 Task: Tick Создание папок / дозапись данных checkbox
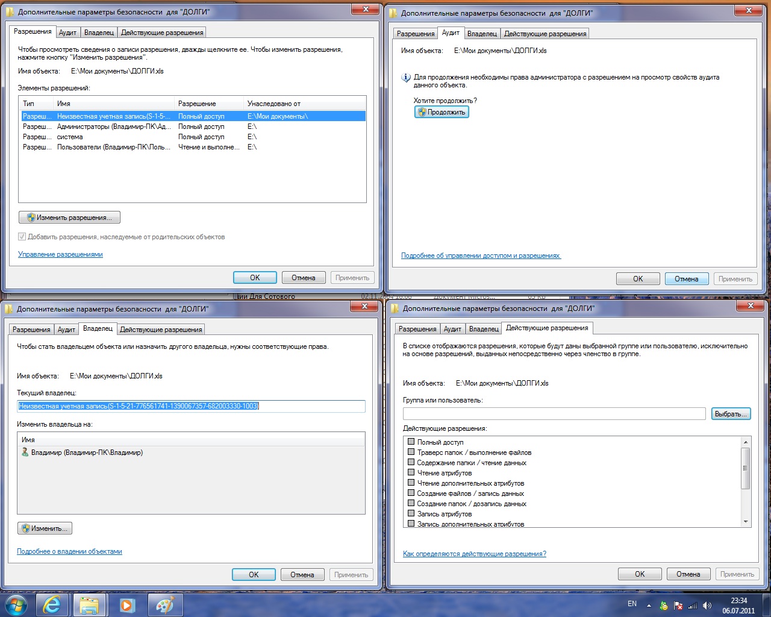(411, 503)
